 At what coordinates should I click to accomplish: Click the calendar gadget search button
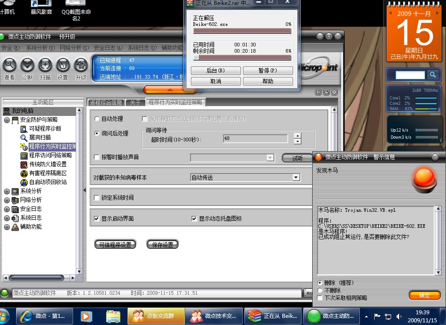click(x=433, y=75)
